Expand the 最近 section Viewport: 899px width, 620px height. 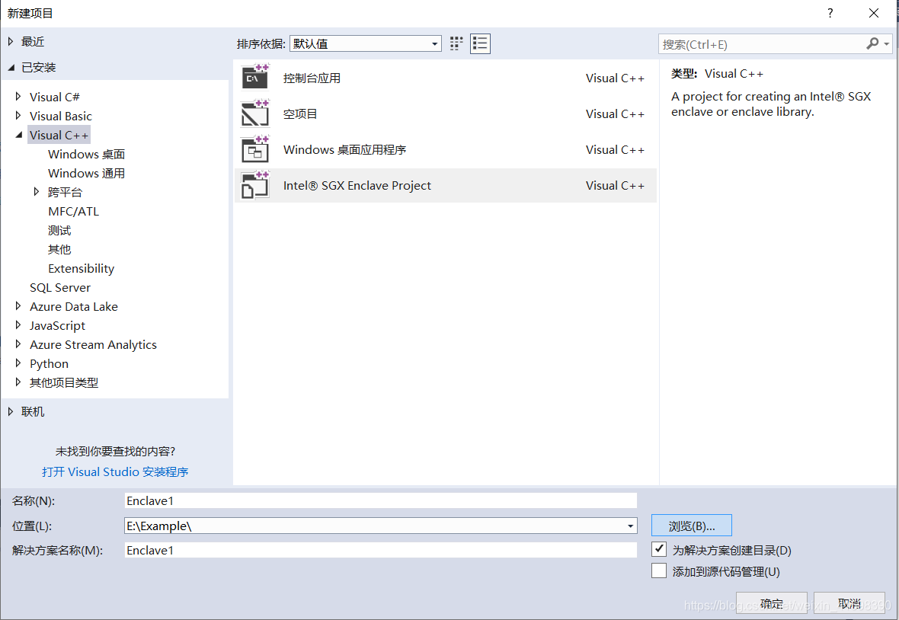coord(11,41)
